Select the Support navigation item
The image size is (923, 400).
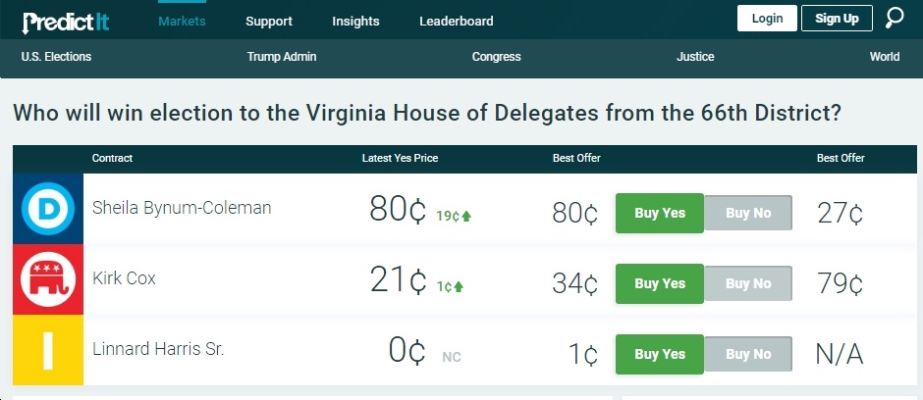pos(269,22)
